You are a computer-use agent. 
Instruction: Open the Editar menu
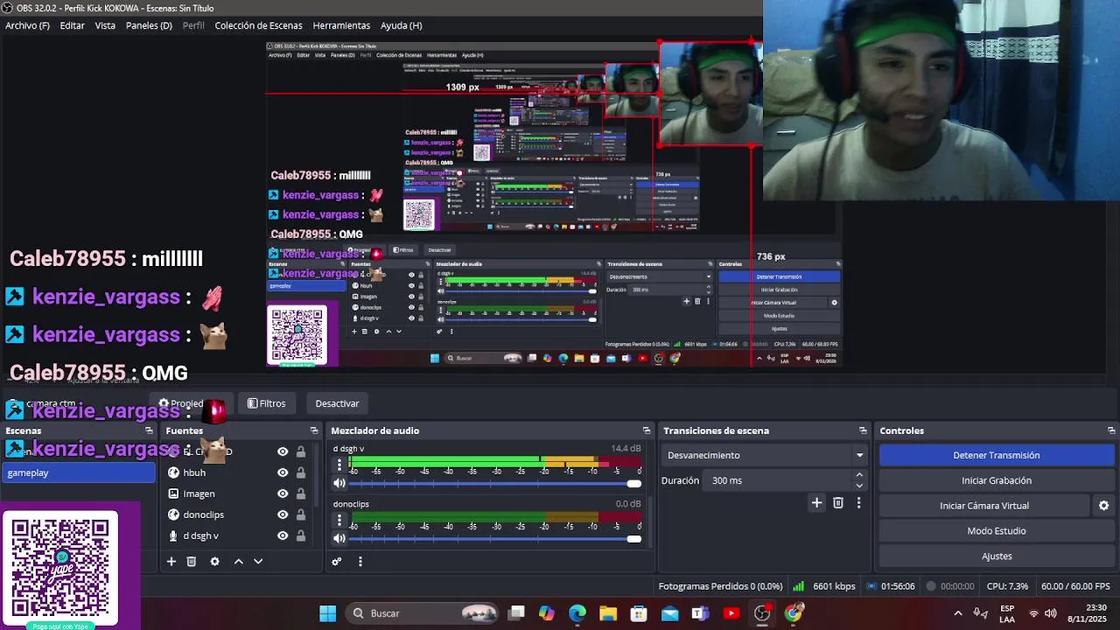tap(72, 25)
